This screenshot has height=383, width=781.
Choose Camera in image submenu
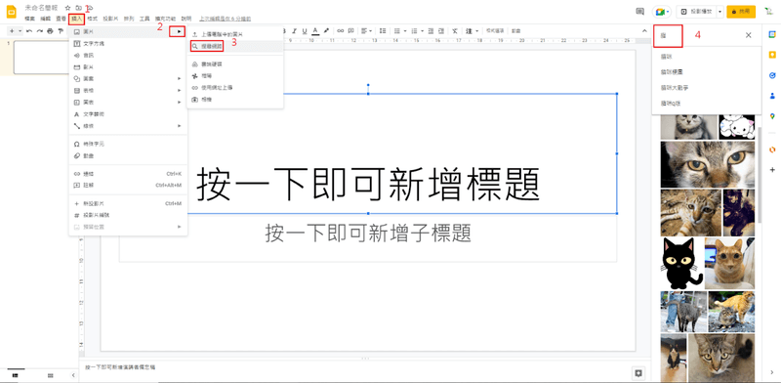coord(235,100)
